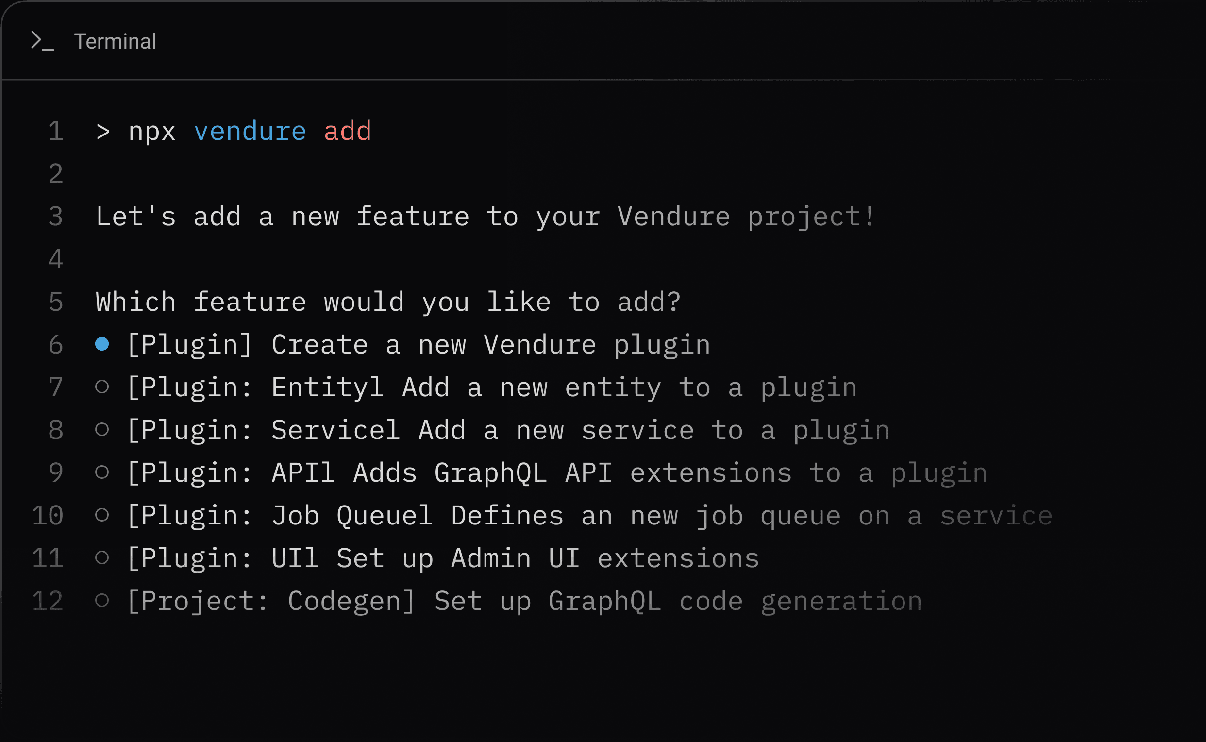
Task: Click 'Set up GraphQL code generation' text
Action: (678, 601)
